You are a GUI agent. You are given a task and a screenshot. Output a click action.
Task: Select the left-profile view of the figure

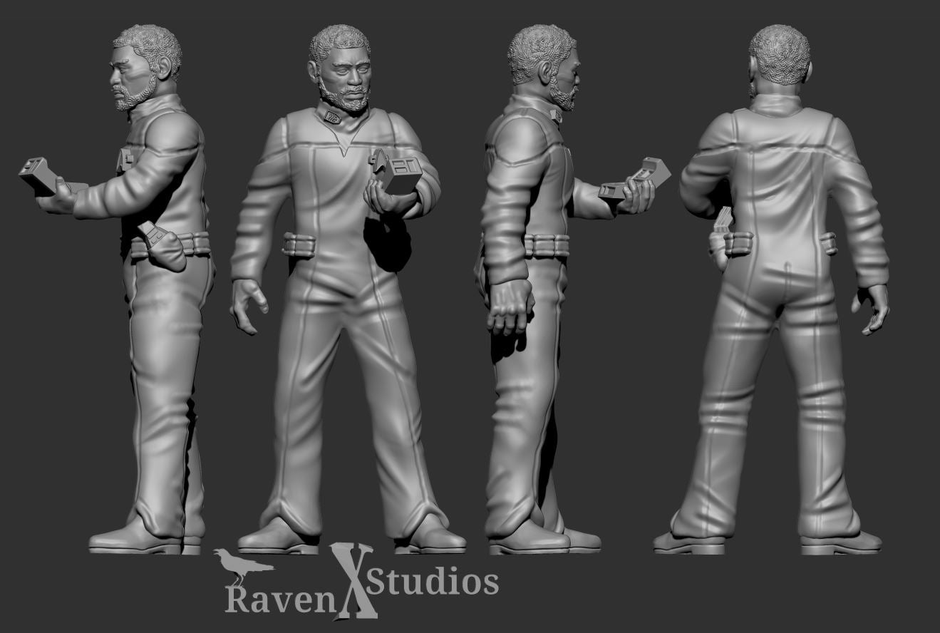(x=118, y=289)
